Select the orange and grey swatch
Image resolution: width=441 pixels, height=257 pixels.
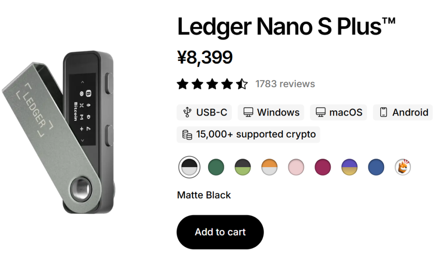pyautogui.click(x=269, y=167)
